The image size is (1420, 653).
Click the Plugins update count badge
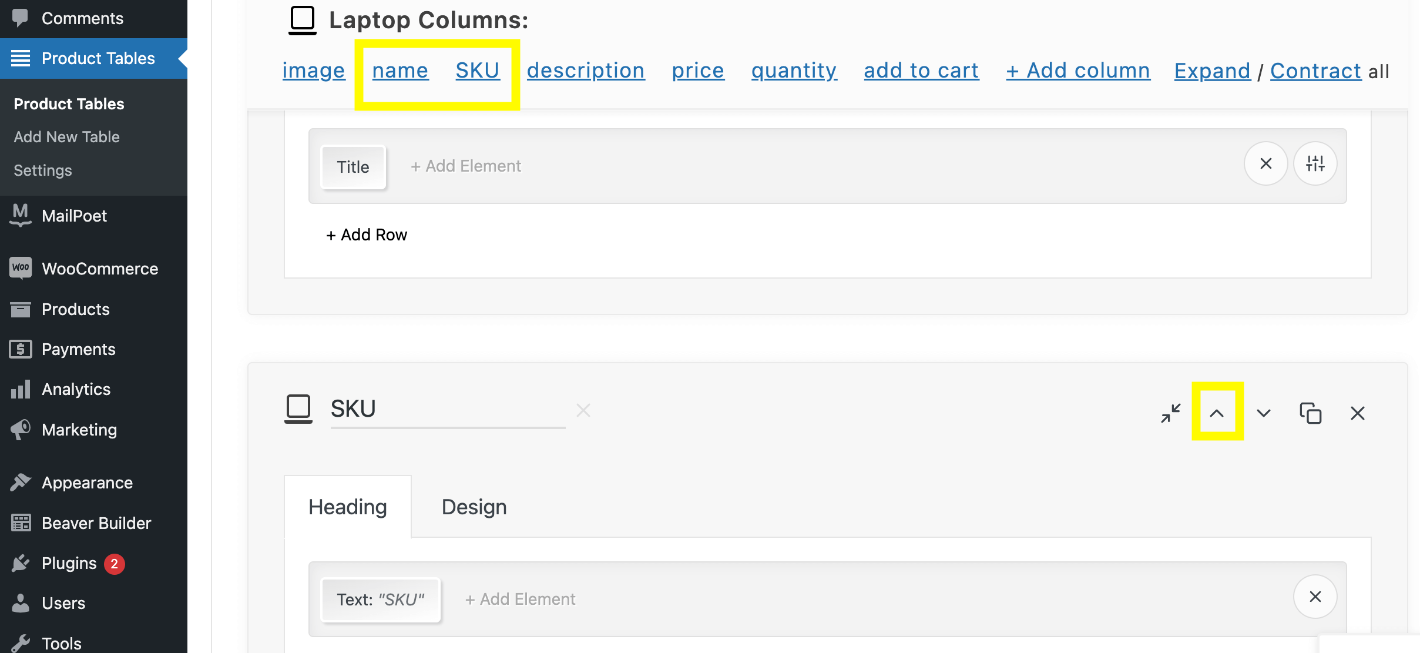[x=115, y=564]
